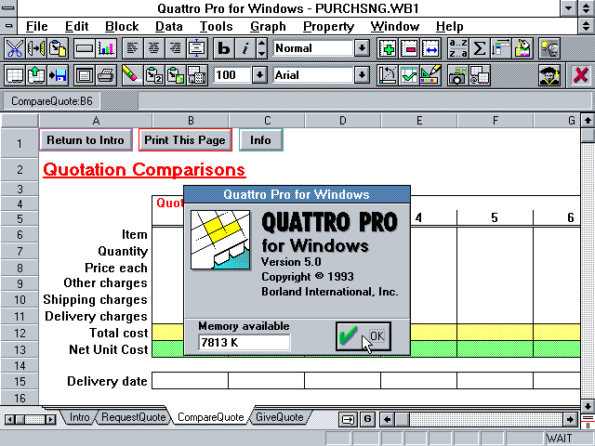Screen dimensions: 595x446
Task: Click the SpeedSum sigma icon
Action: (480, 48)
